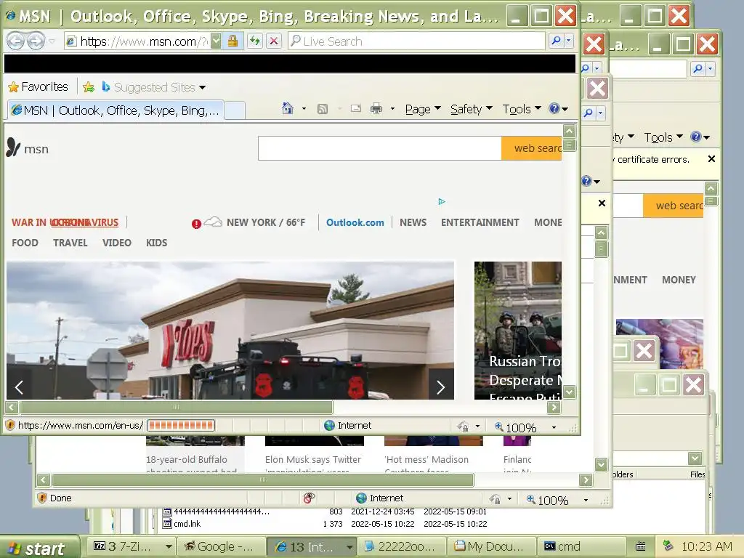
Task: Click the RSS feeds icon
Action: tap(323, 109)
